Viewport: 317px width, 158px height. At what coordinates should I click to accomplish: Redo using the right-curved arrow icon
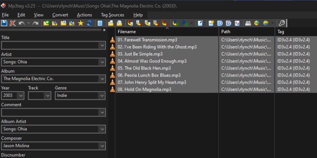35,23
